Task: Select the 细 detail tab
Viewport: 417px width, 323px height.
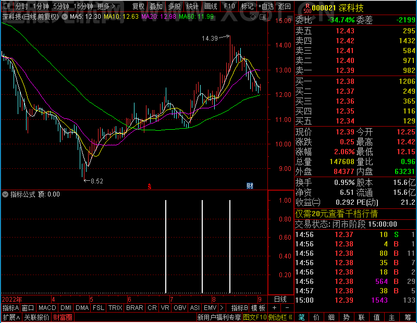Action: click(x=332, y=317)
